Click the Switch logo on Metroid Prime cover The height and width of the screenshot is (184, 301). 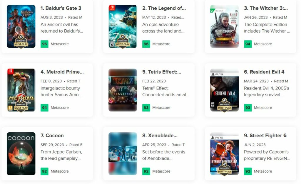11,71
